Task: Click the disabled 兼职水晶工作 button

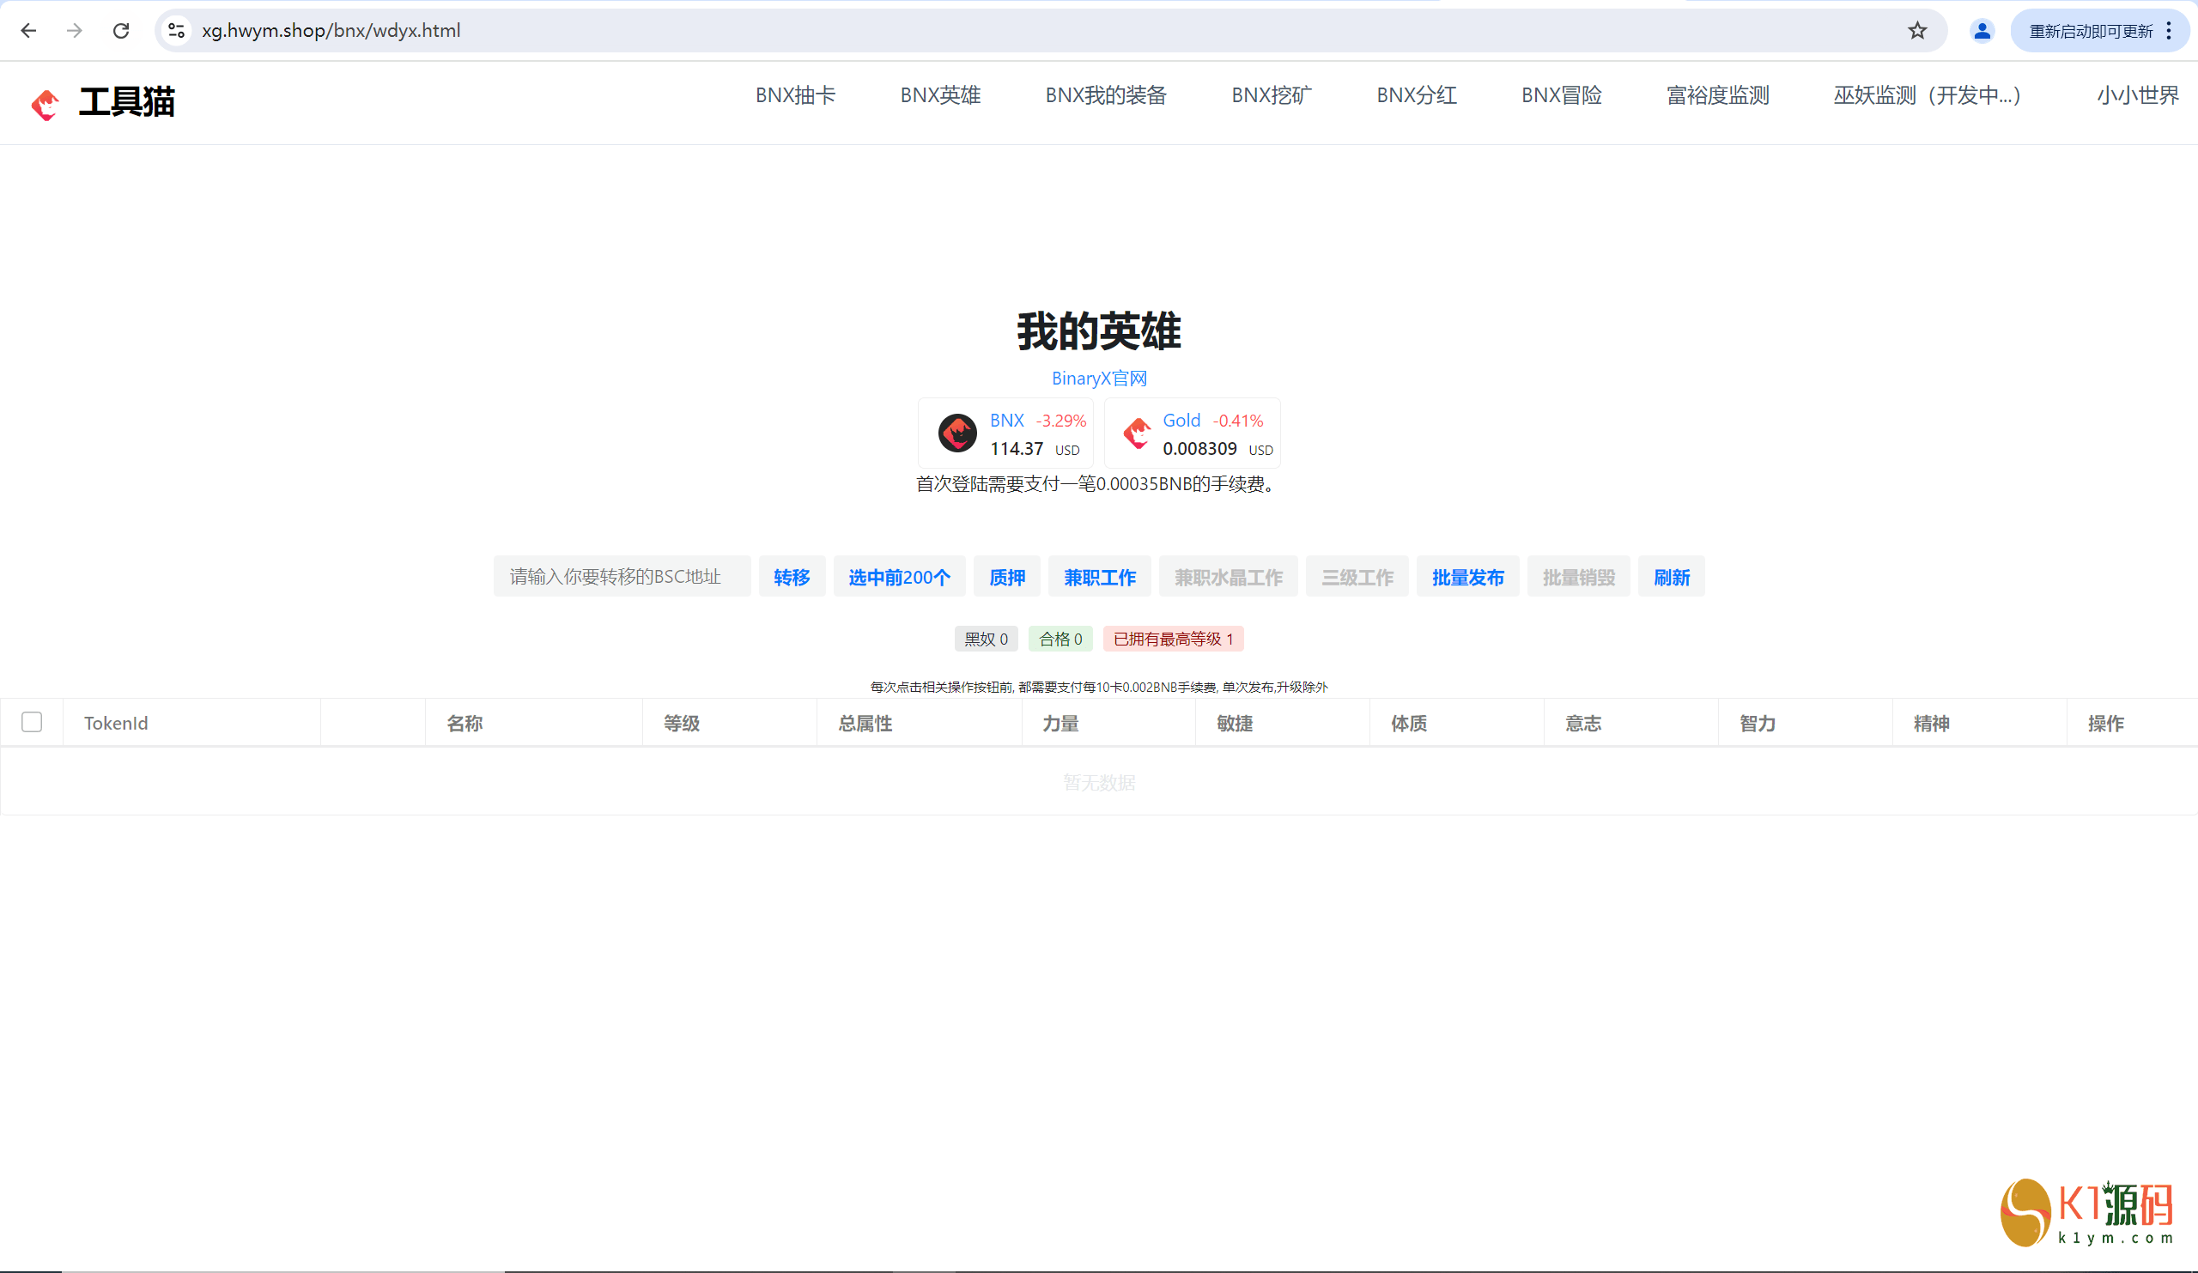Action: (1228, 576)
